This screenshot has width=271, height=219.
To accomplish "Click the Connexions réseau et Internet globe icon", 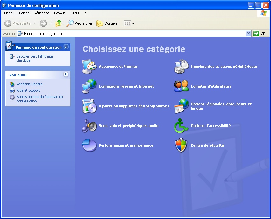I will coord(89,86).
